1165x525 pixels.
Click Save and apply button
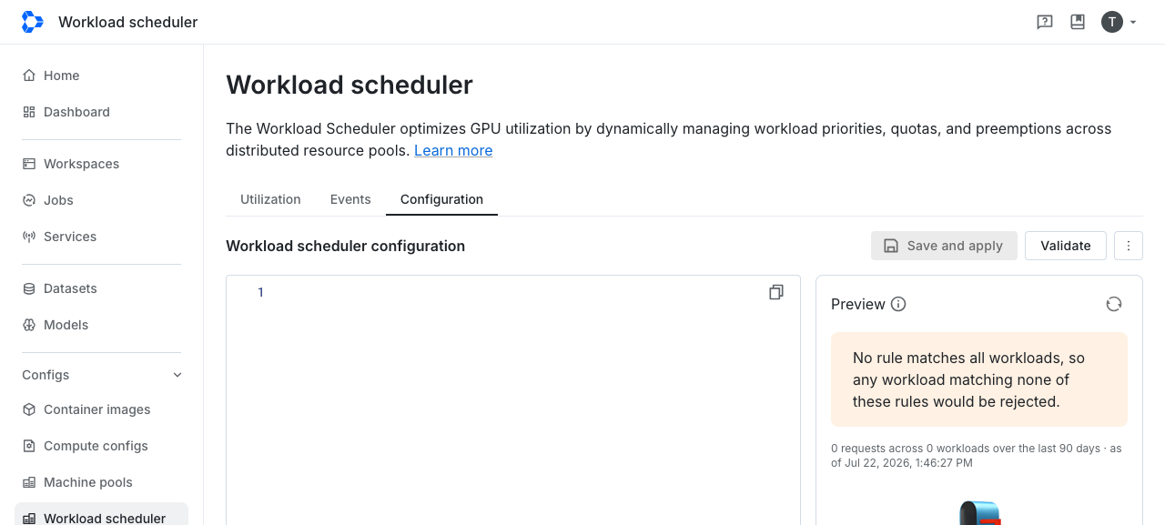pos(944,246)
